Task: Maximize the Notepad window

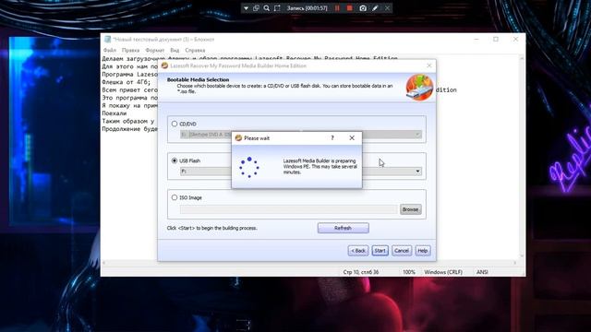Action: (496, 39)
